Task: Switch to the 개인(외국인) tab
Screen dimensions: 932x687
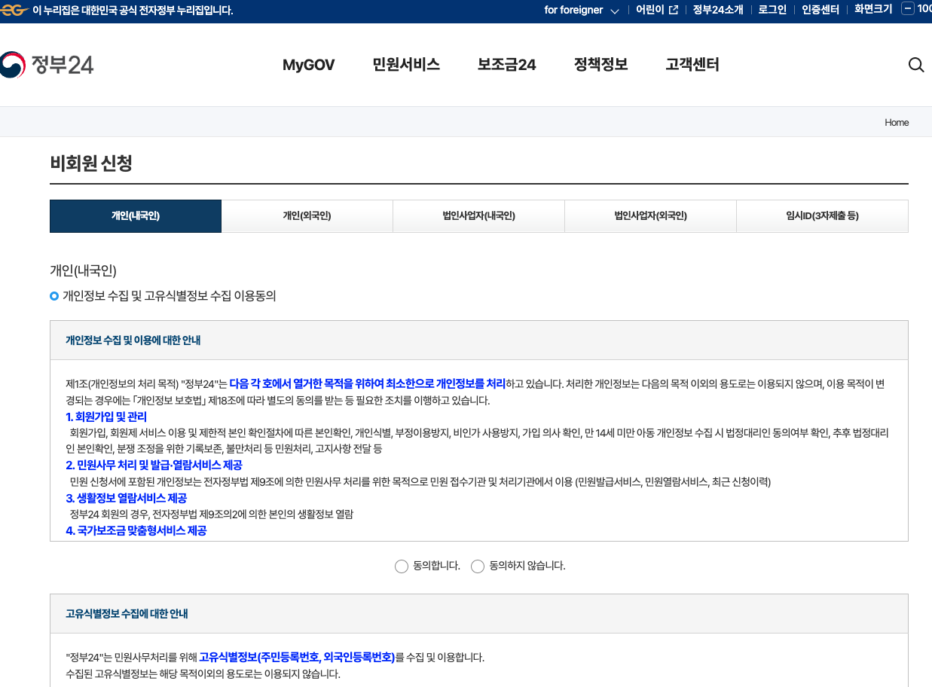Action: point(307,215)
